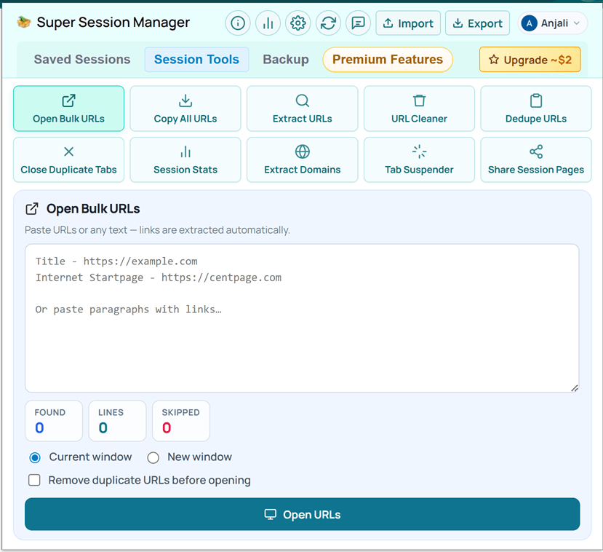Click the SKIPPED count box

coord(180,421)
